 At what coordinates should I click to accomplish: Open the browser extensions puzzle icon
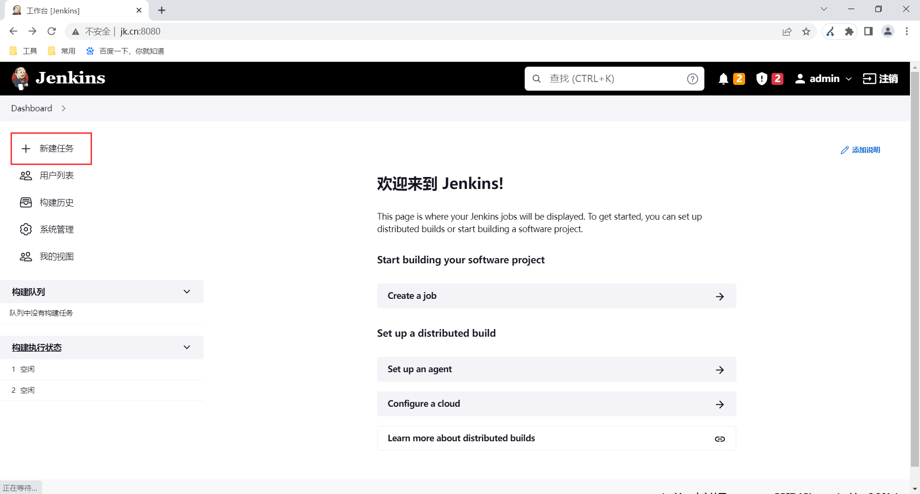[x=849, y=32]
